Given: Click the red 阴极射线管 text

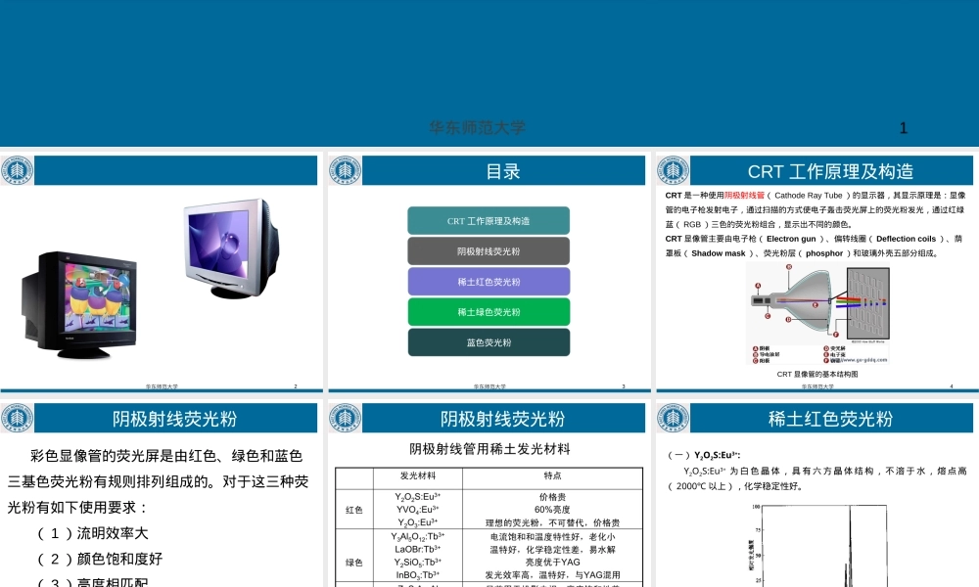Looking at the screenshot, I should (744, 196).
